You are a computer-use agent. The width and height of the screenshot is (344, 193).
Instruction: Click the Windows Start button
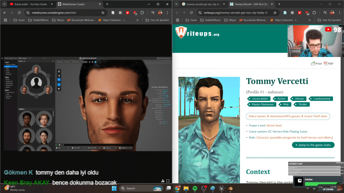click(x=115, y=188)
